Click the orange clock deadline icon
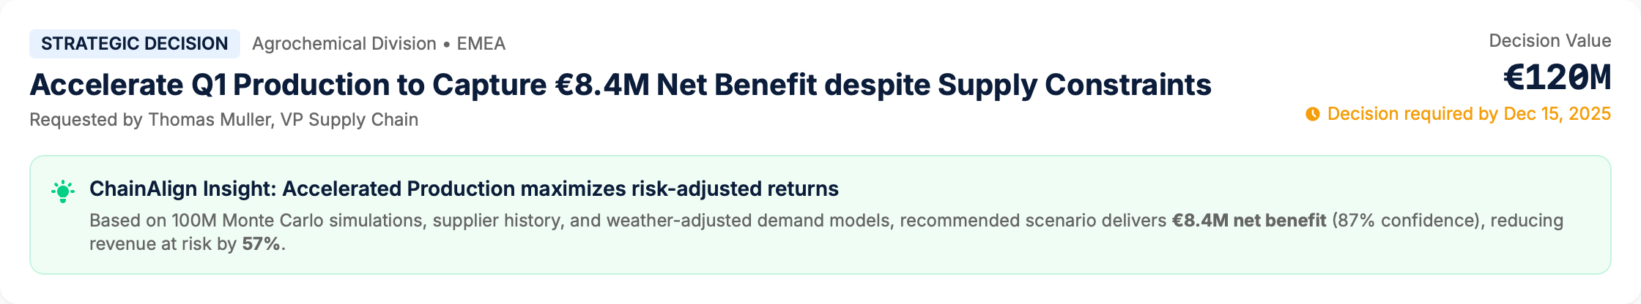Image resolution: width=1641 pixels, height=304 pixels. 1313,114
